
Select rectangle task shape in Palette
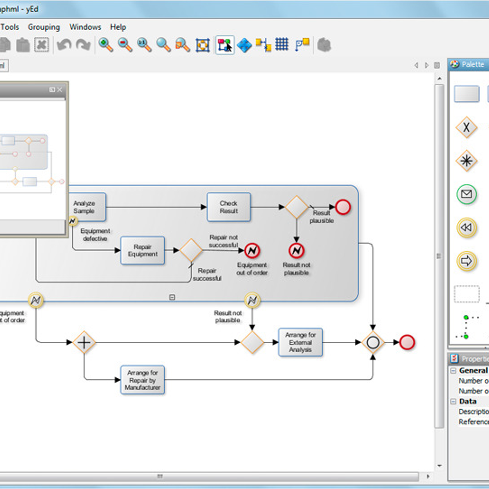(x=467, y=94)
